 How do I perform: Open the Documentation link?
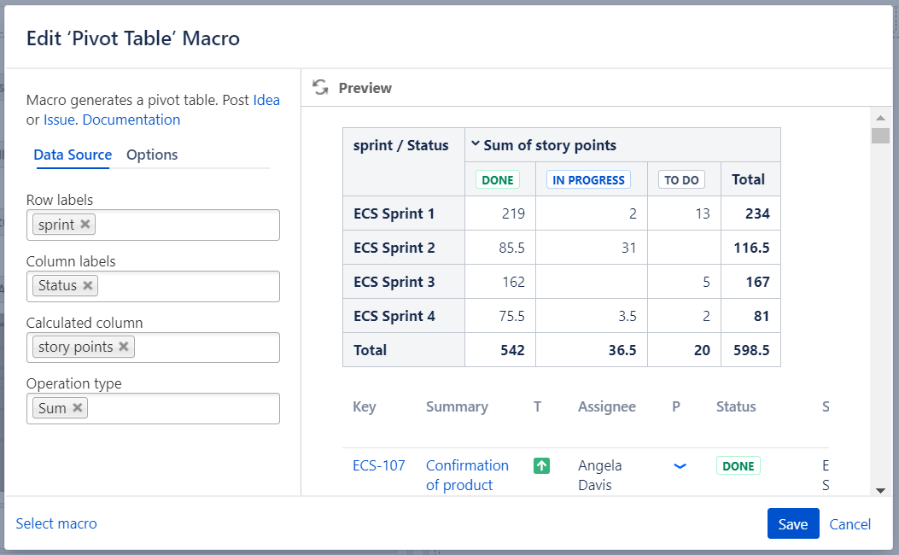tap(131, 120)
